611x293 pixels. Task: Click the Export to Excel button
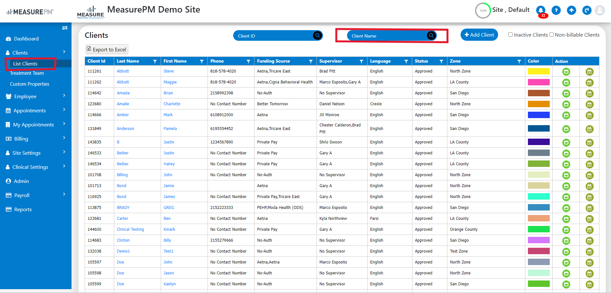click(x=107, y=49)
